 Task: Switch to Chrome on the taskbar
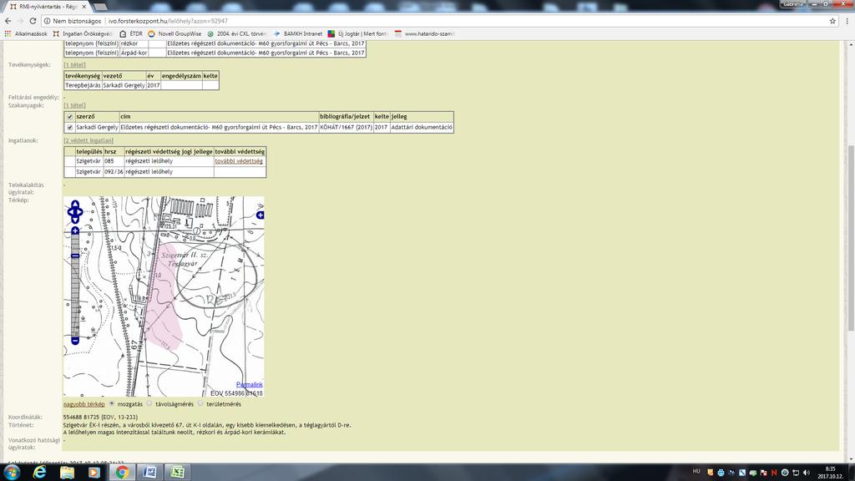click(122, 473)
